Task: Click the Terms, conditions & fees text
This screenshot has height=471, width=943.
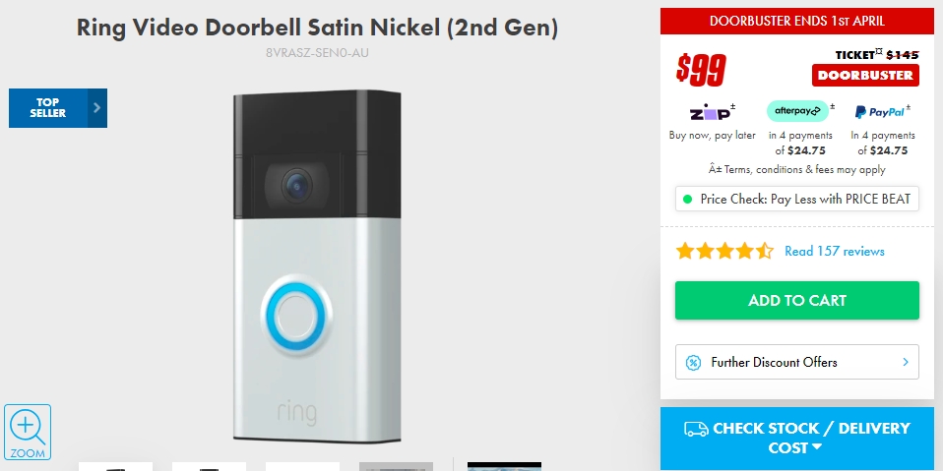Action: point(797,169)
